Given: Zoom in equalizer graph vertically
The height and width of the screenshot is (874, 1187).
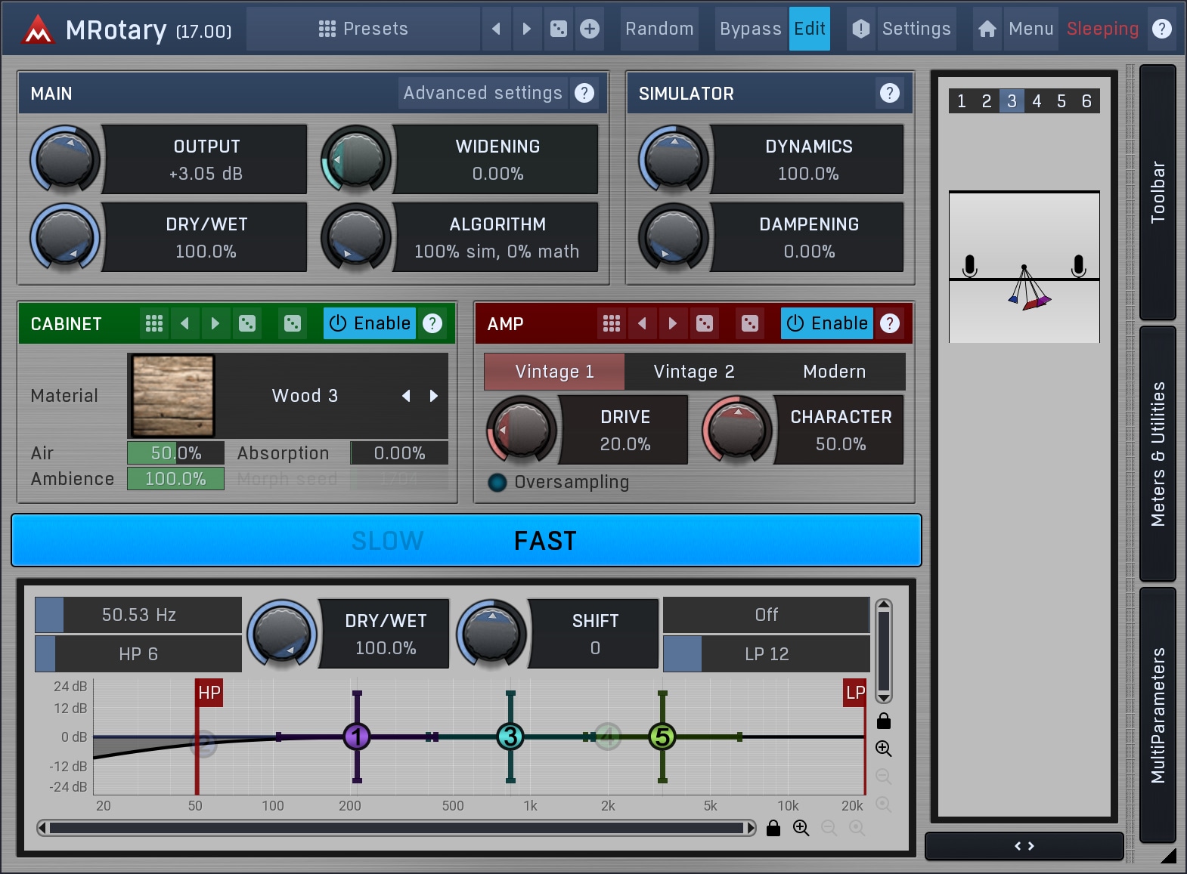Looking at the screenshot, I should pyautogui.click(x=883, y=749).
